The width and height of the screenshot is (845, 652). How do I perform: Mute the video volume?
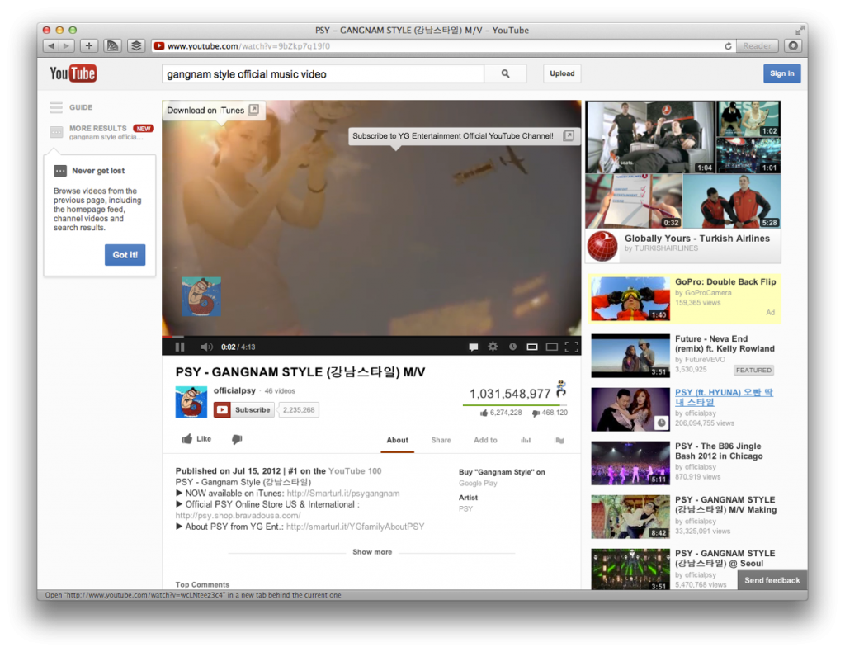click(206, 347)
